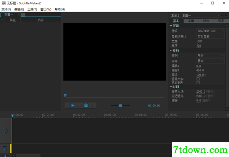
Task: Close the 字幕一 tab
Action: tap(19, 15)
